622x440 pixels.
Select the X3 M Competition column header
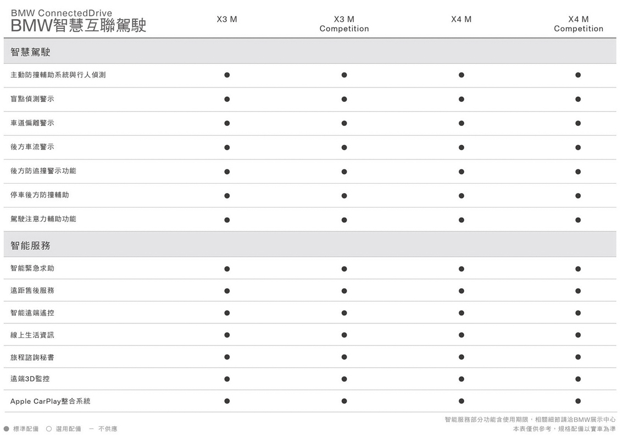point(344,24)
